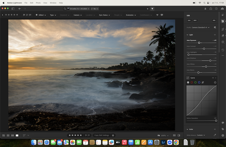Adjust the Refine Saturation slider handle
This screenshot has width=226, height=147.
point(216,121)
